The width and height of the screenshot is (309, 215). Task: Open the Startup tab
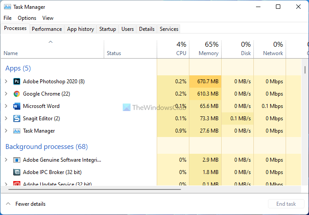pos(108,29)
